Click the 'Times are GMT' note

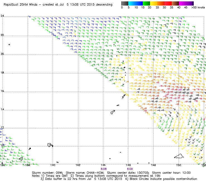point(57,176)
